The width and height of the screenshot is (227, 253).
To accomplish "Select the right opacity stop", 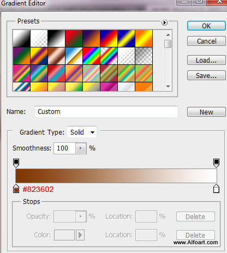I will pyautogui.click(x=216, y=163).
